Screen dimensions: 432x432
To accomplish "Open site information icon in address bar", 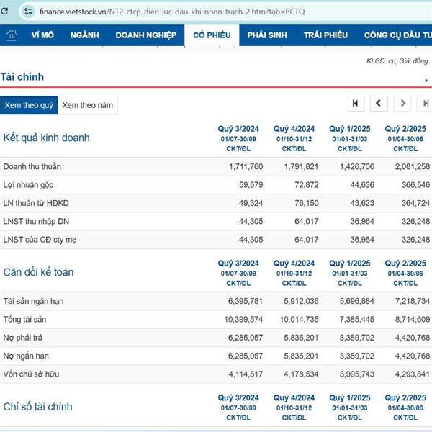I will 28,12.
